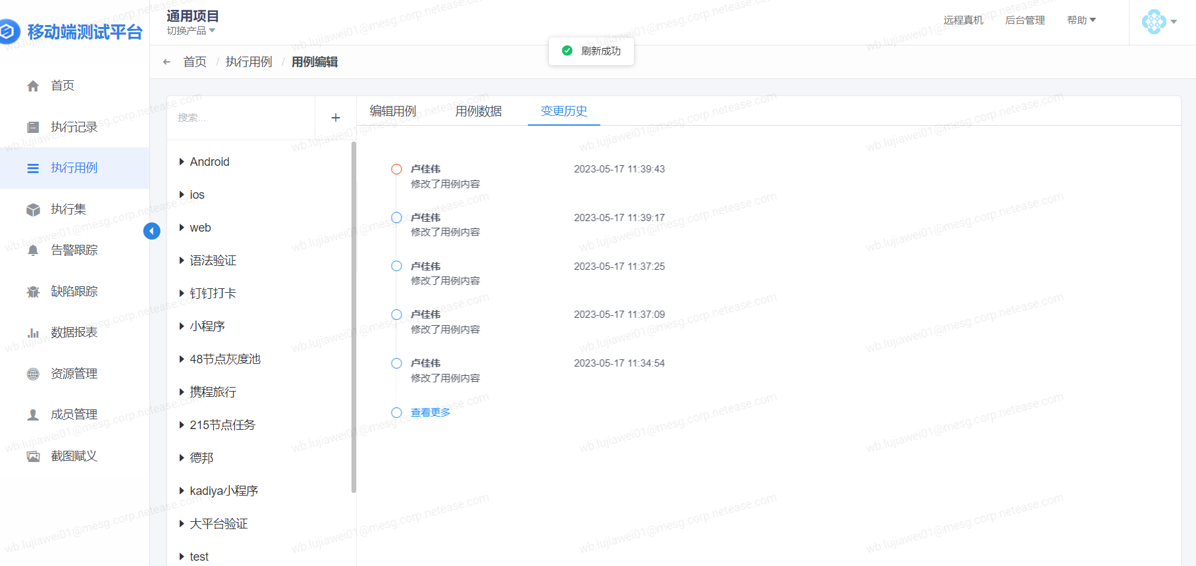Click 用例编辑 breadcrumb text
The width and height of the screenshot is (1196, 566).
pyautogui.click(x=315, y=62)
